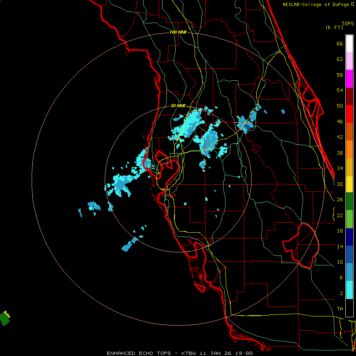Pick the dark orange legend swatch
The image size is (356, 356).
[349, 132]
